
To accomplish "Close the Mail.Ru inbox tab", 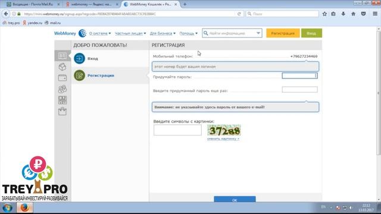I will pyautogui.click(x=58, y=4).
